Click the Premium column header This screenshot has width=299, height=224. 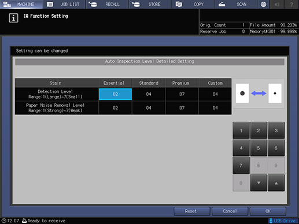tap(182, 83)
